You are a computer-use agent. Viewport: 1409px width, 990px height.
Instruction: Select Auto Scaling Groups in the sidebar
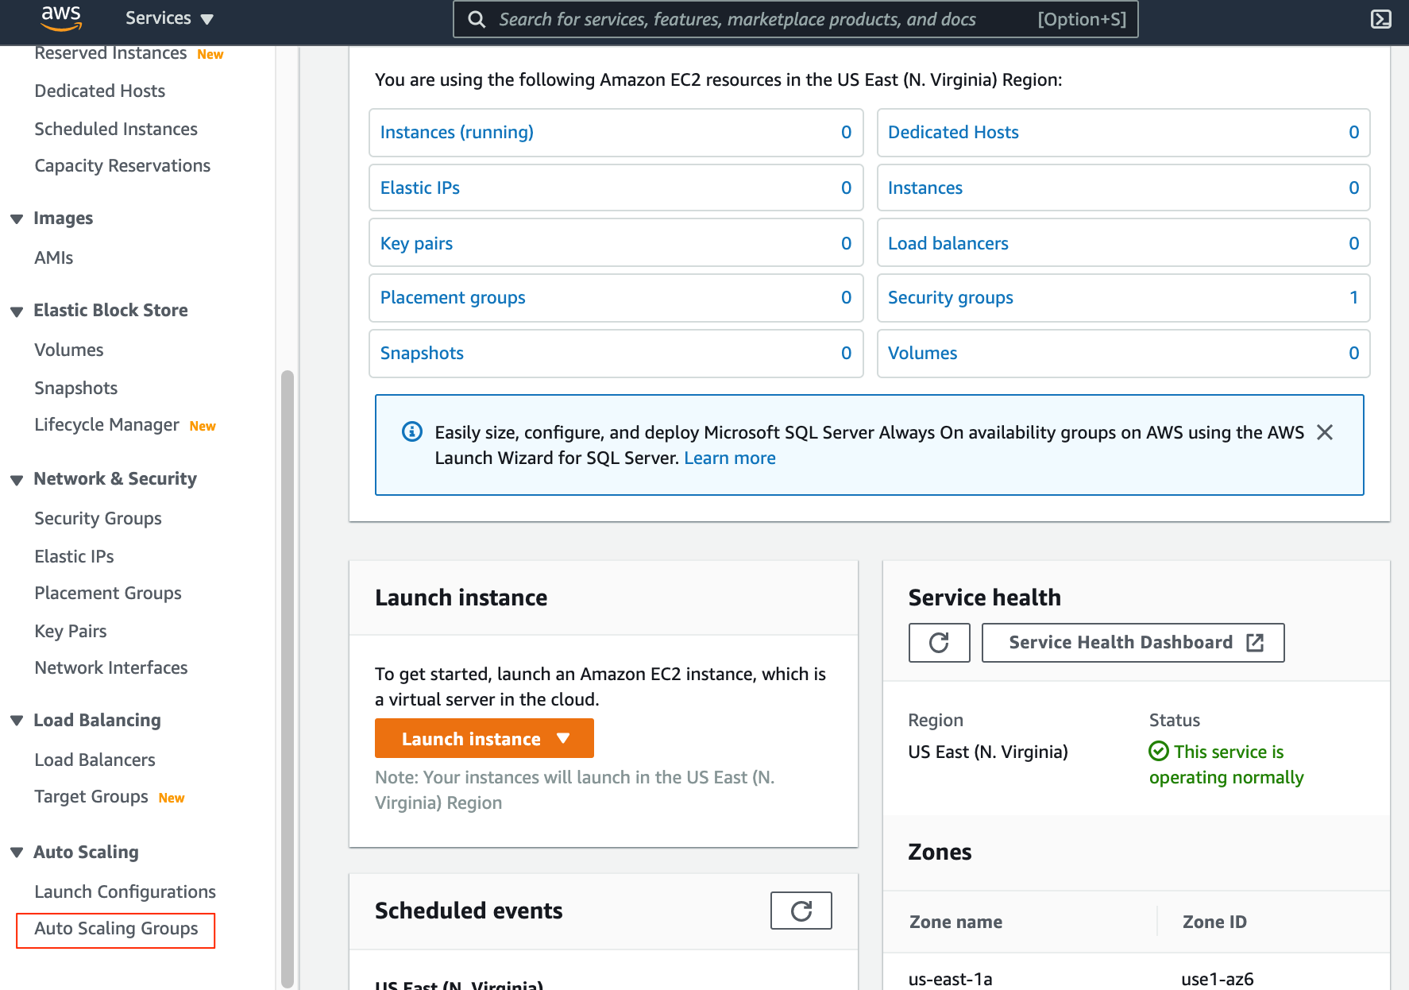point(116,928)
